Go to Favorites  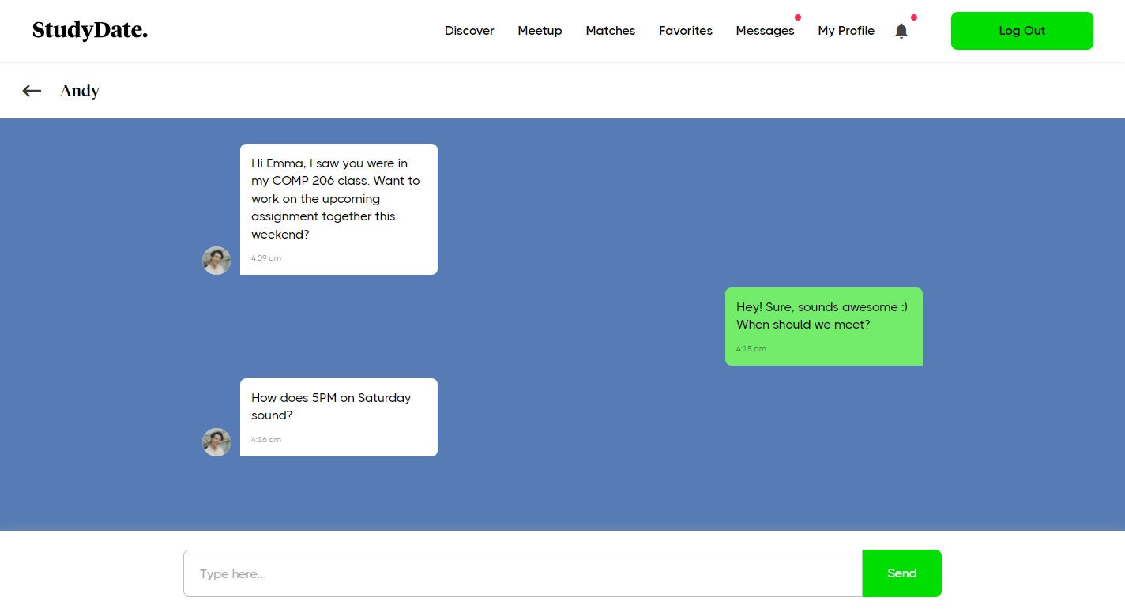[686, 31]
